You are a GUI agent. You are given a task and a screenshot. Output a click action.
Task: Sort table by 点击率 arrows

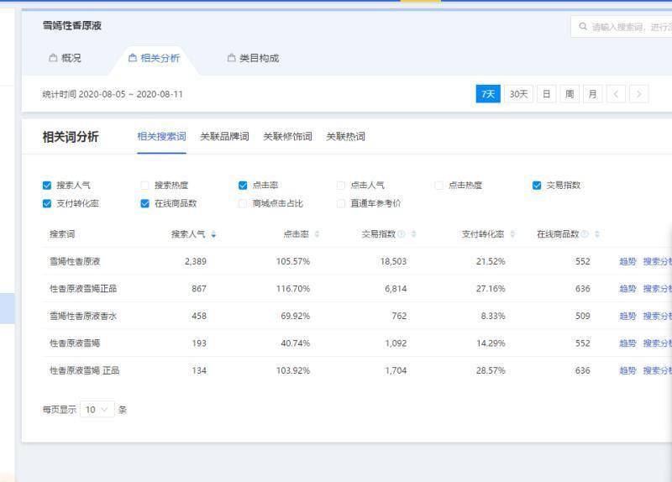pyautogui.click(x=317, y=234)
